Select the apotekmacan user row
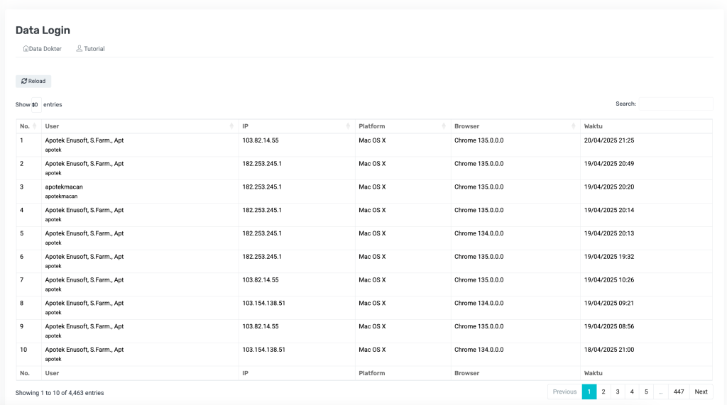The height and width of the screenshot is (405, 727). pos(64,187)
